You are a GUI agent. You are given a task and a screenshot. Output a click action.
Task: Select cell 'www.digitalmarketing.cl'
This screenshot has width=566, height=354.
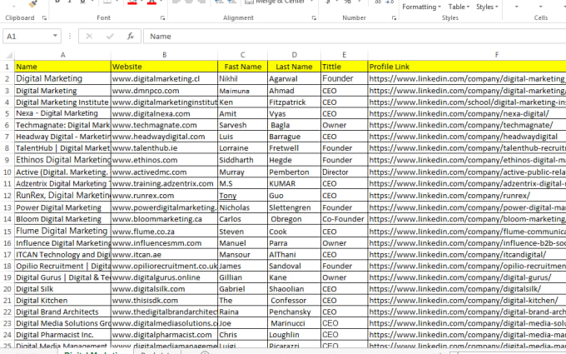[x=164, y=79]
